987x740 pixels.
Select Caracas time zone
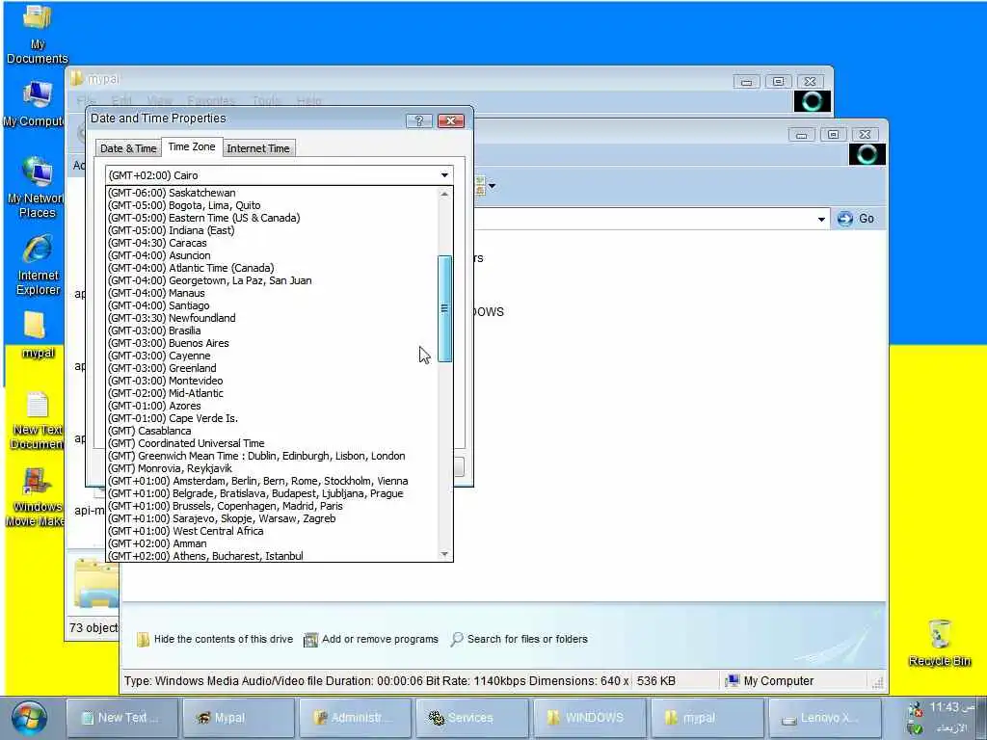(x=272, y=243)
